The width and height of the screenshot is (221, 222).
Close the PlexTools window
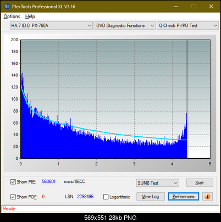pos(211,7)
